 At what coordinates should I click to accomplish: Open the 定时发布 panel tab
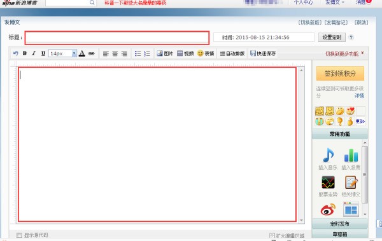coord(340,224)
